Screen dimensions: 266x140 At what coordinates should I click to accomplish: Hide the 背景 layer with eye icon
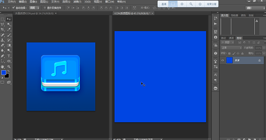tap(223, 60)
